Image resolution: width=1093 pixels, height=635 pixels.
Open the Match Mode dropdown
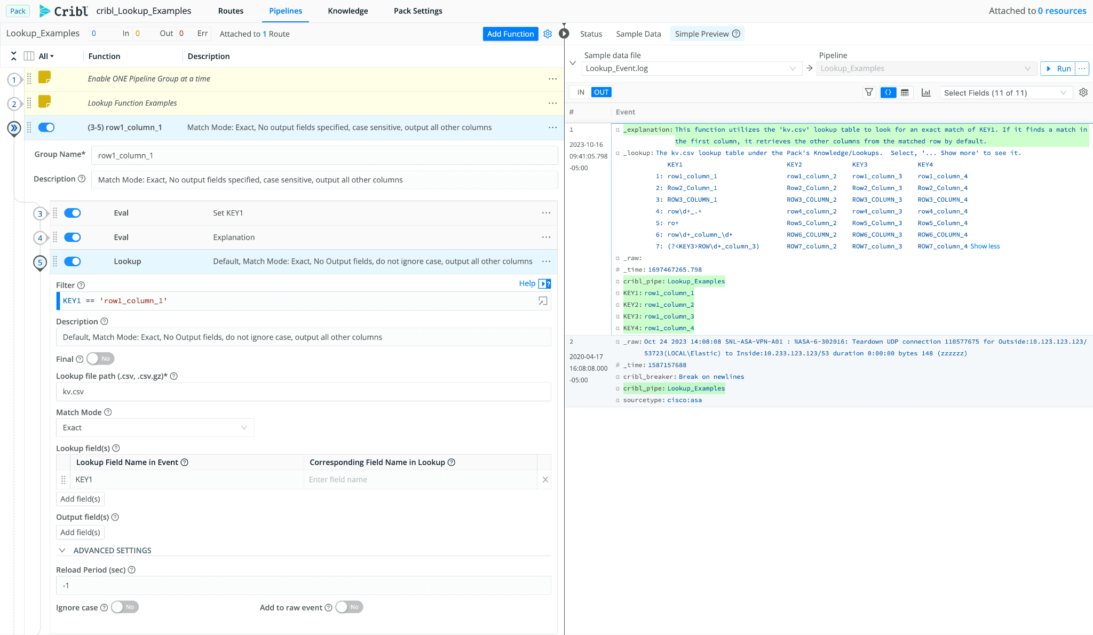pos(155,428)
